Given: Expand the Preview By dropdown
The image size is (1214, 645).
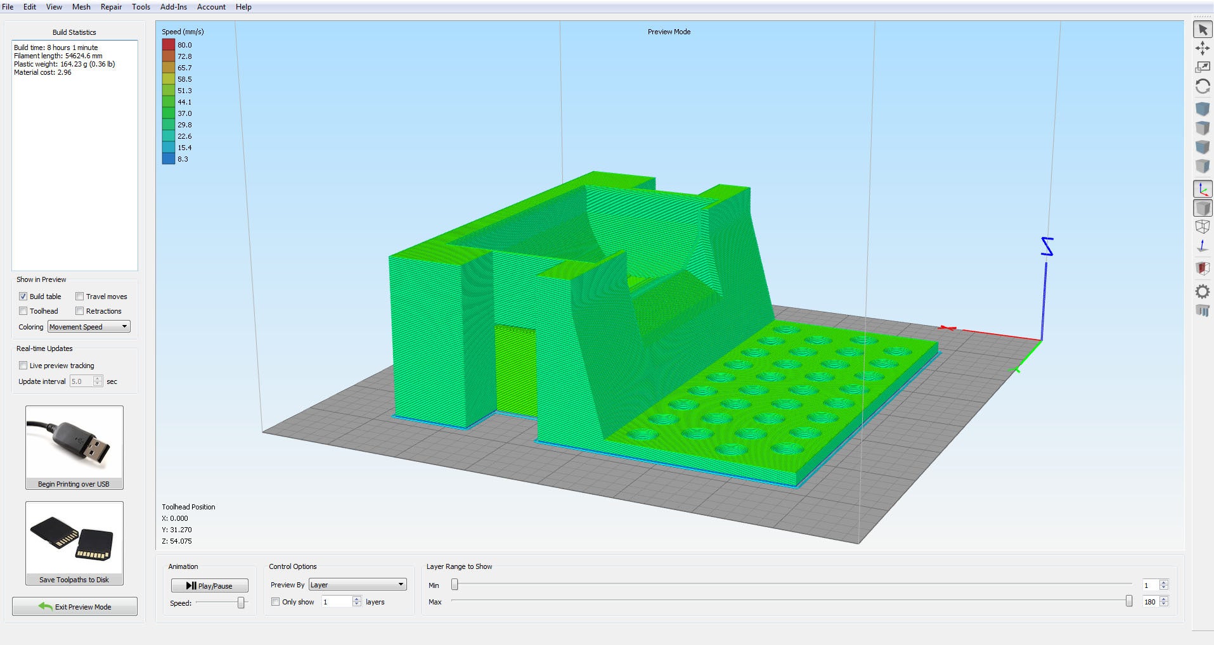Looking at the screenshot, I should pos(358,585).
